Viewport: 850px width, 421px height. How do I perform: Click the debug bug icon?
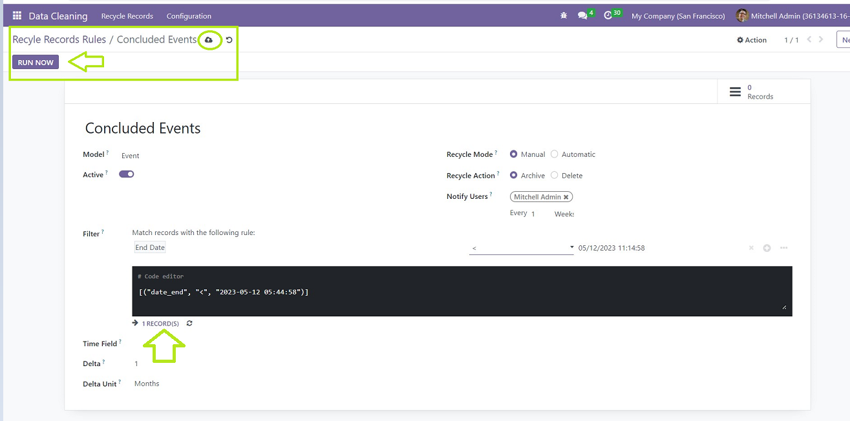pos(564,15)
